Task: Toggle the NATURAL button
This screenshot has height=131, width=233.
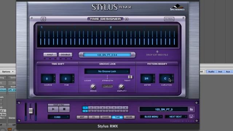Action: coord(107,86)
